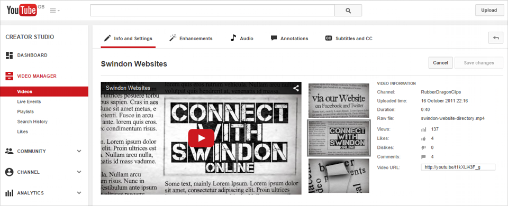Screen dimensions: 508x206
Task: Go to Live Events
Action: 29,101
